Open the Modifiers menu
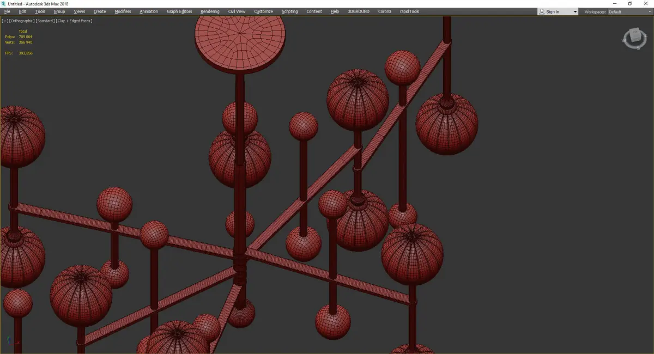654x354 pixels. (x=123, y=11)
